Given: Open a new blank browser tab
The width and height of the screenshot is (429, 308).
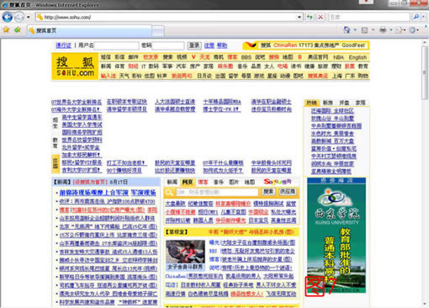Looking at the screenshot, I should 158,30.
